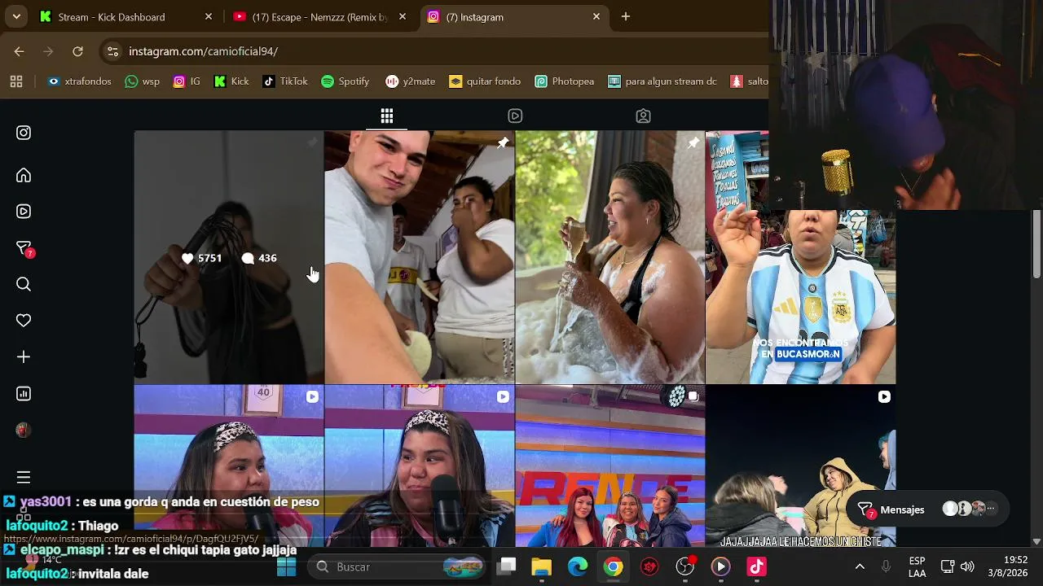Screen dimensions: 1043x586
Task: Open the floating Mensajes button
Action: [x=927, y=509]
